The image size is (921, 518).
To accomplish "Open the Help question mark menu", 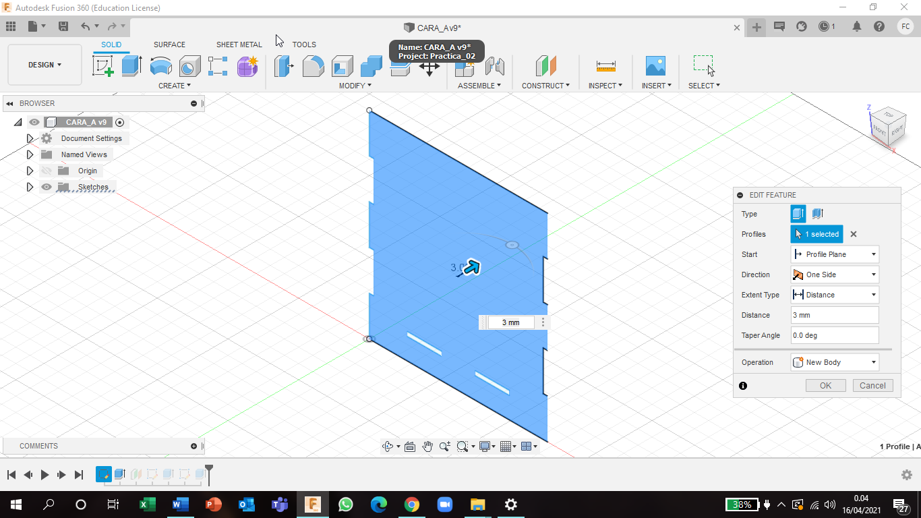I will (879, 26).
